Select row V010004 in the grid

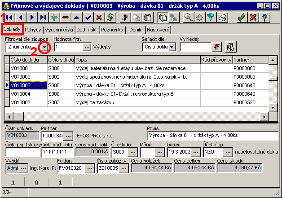click(28, 93)
